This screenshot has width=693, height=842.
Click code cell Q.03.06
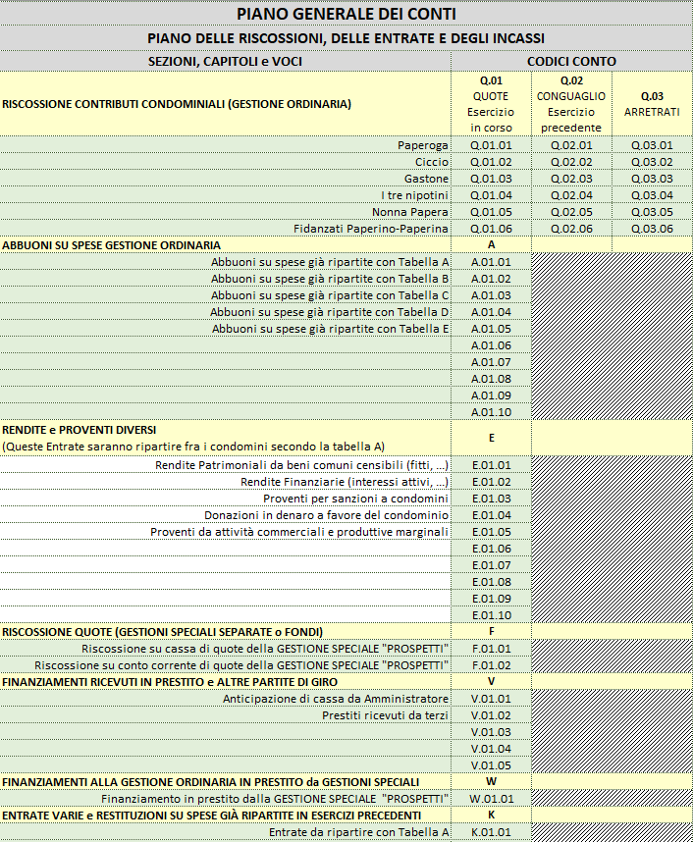652,229
